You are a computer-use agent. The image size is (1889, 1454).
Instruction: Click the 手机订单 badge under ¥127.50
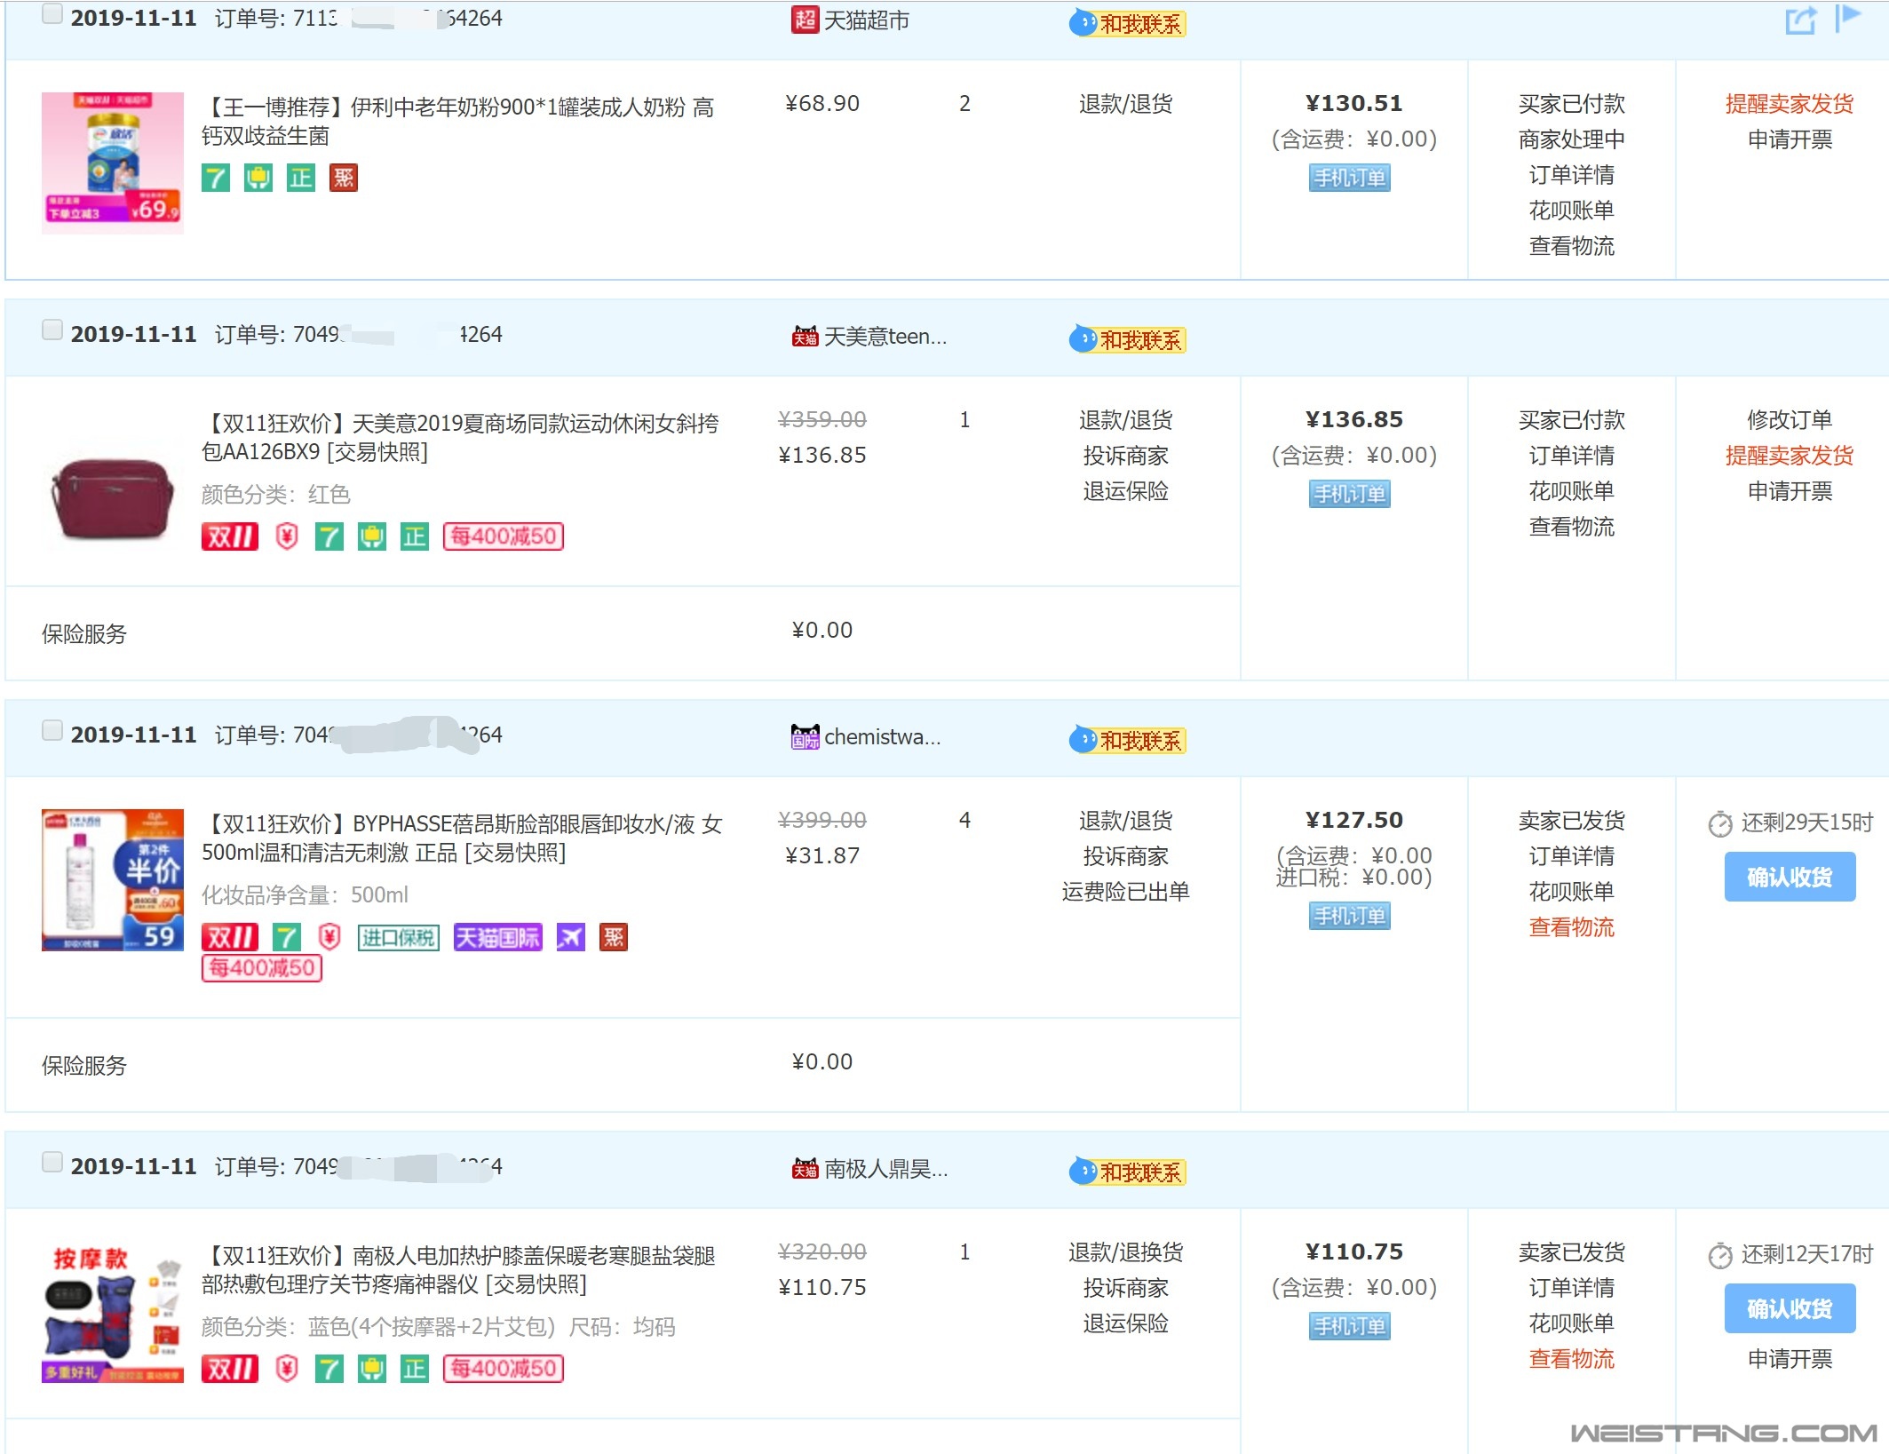point(1350,916)
